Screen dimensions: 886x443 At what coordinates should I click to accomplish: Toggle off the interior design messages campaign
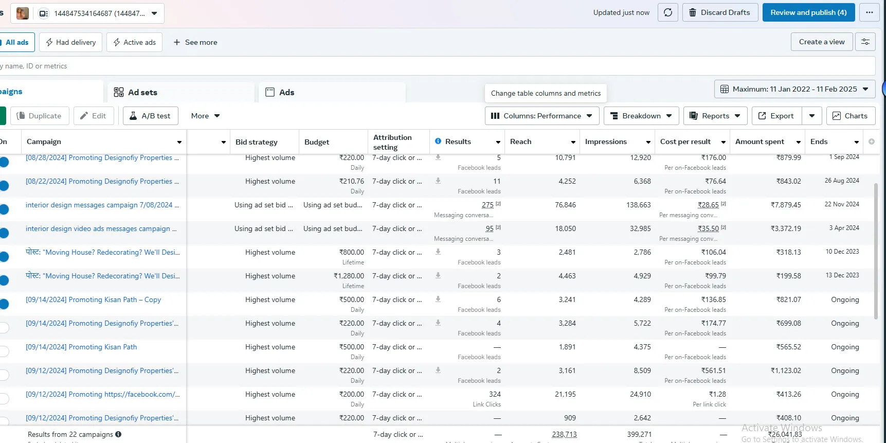4,209
